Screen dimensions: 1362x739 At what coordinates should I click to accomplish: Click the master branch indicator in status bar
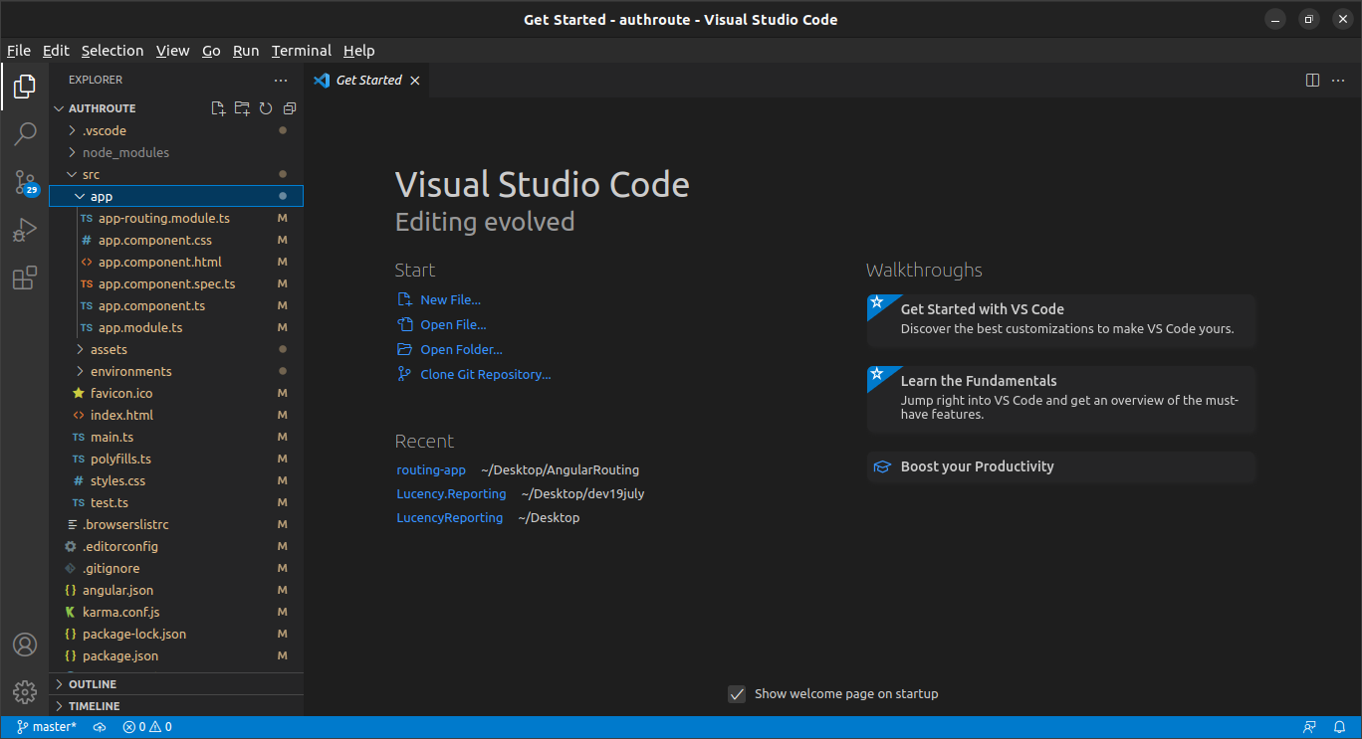pyautogui.click(x=47, y=727)
